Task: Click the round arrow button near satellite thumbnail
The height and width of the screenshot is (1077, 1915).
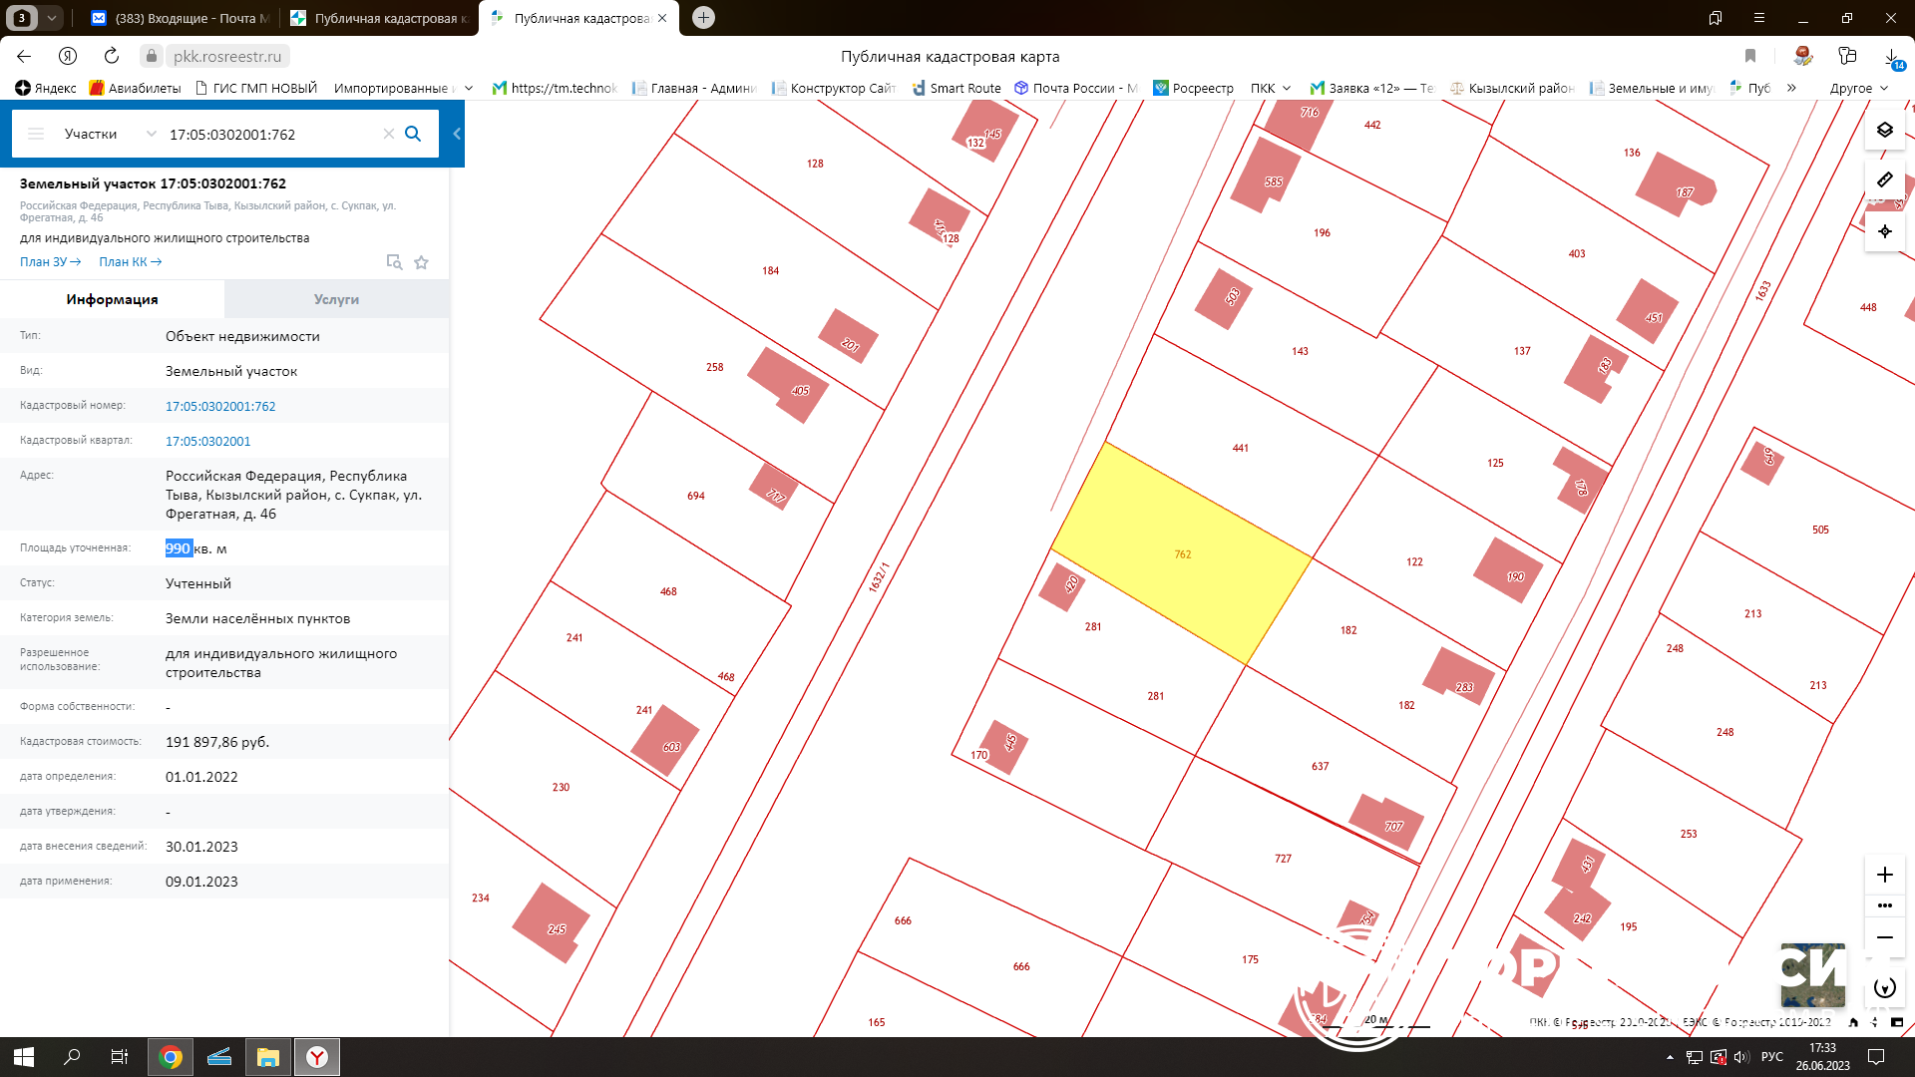Action: coord(1884,987)
